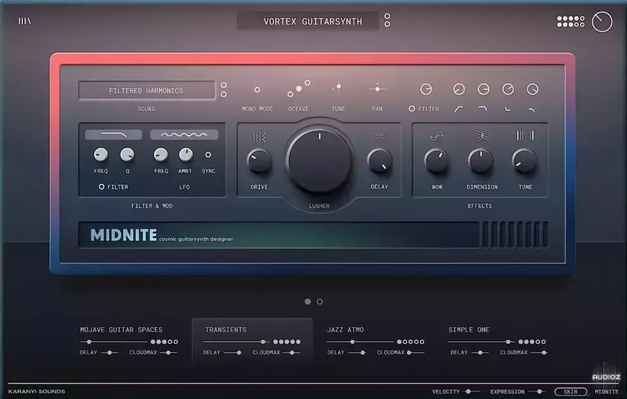
Task: Switch to the second page dot
Action: (x=320, y=301)
